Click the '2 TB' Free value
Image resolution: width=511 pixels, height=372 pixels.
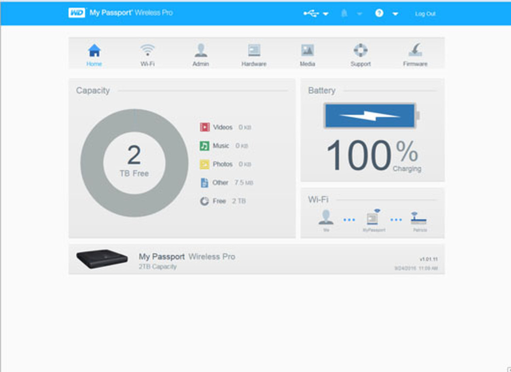pos(239,201)
